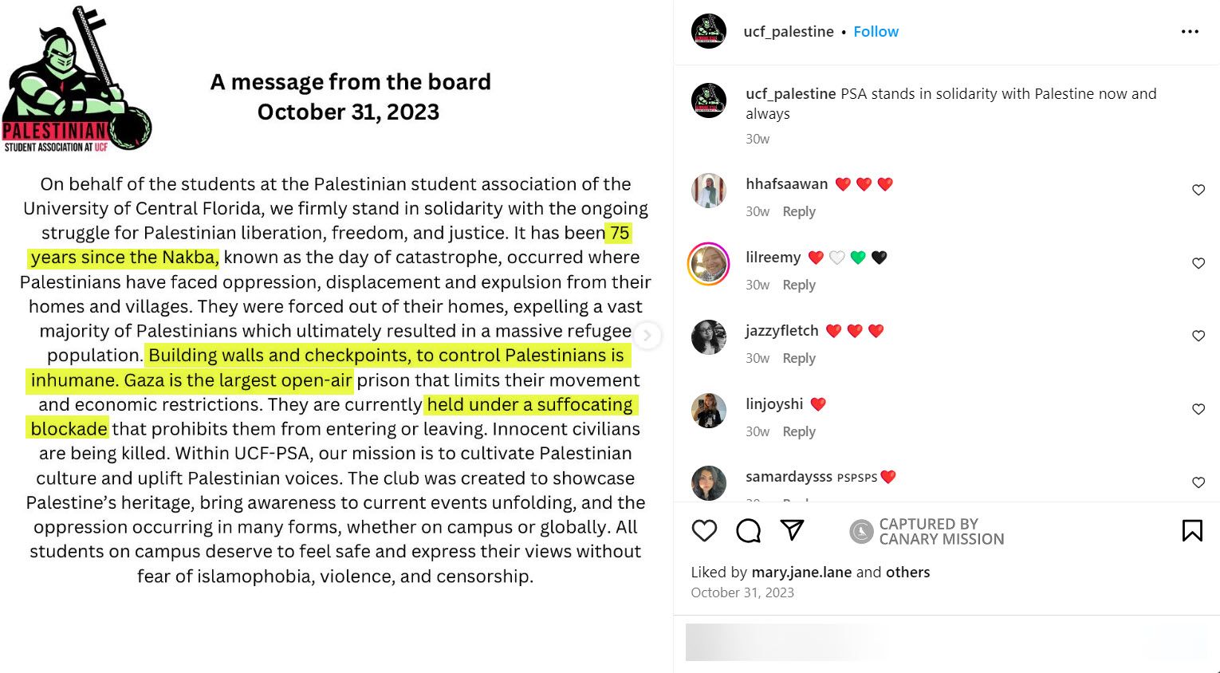View the list of others who liked

click(x=907, y=572)
